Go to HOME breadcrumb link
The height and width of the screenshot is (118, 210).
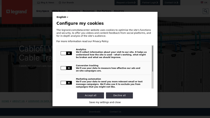click(6, 101)
